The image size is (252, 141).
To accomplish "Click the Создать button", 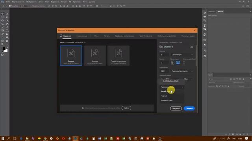I will point(189,108).
